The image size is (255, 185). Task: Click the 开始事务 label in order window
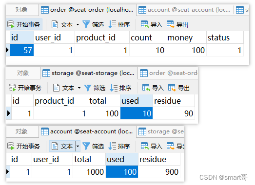tap(28, 25)
